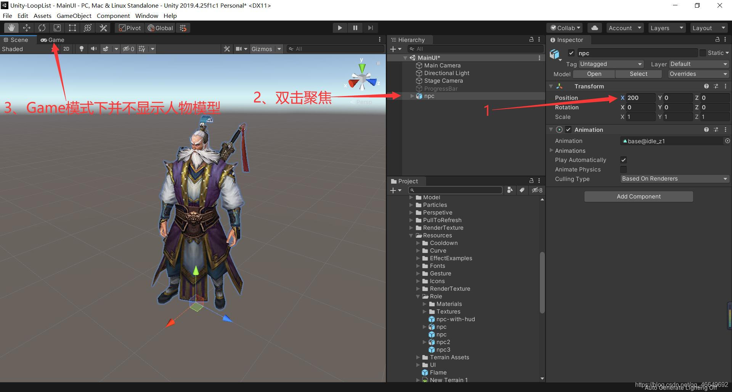Lock the Inspector panel
The width and height of the screenshot is (732, 392).
pos(718,40)
